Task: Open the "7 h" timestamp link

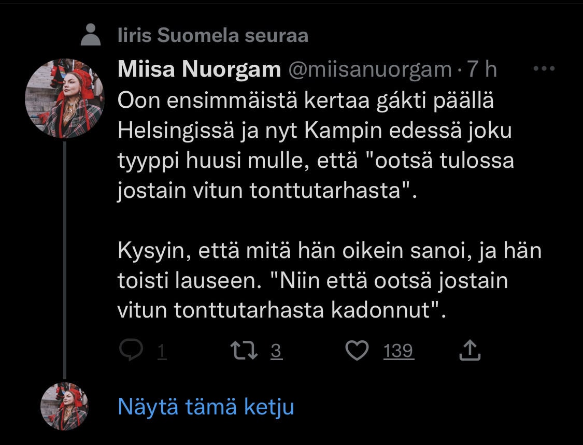Action: [x=482, y=69]
